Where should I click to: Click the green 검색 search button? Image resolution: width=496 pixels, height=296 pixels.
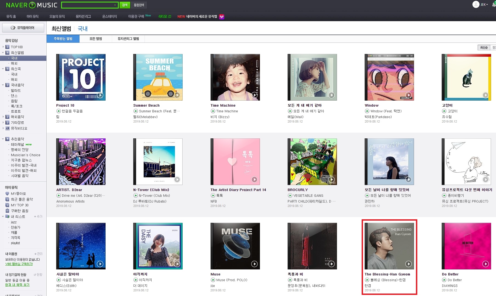click(125, 5)
